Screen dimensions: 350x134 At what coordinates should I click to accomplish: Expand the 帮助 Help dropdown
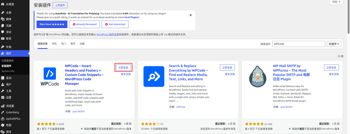[336, 2]
